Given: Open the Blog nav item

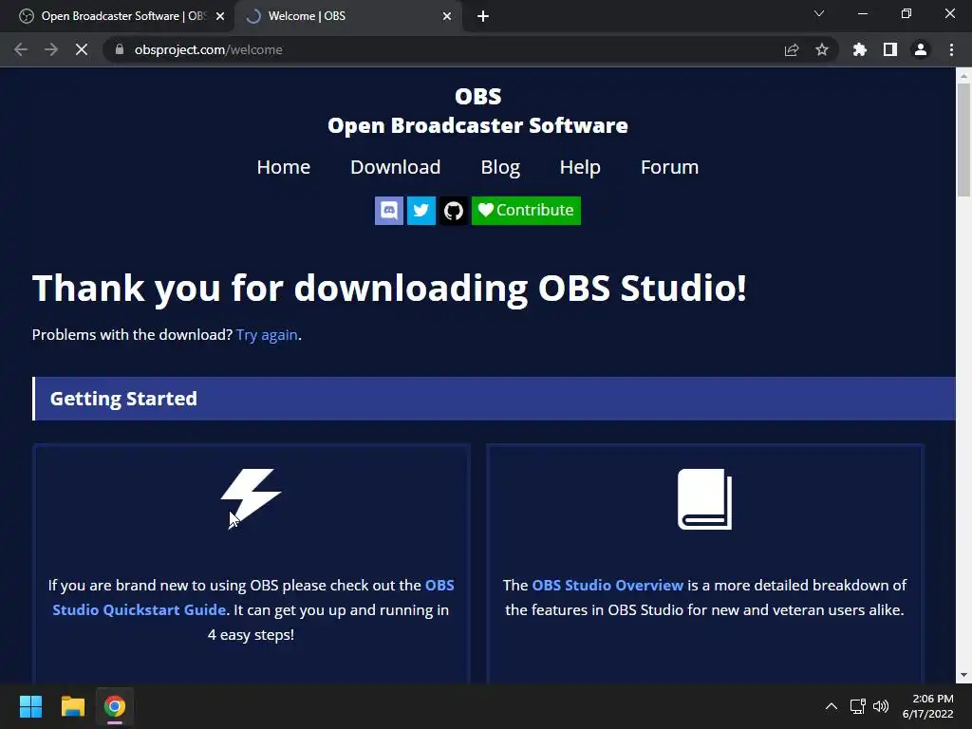Looking at the screenshot, I should click(x=500, y=167).
